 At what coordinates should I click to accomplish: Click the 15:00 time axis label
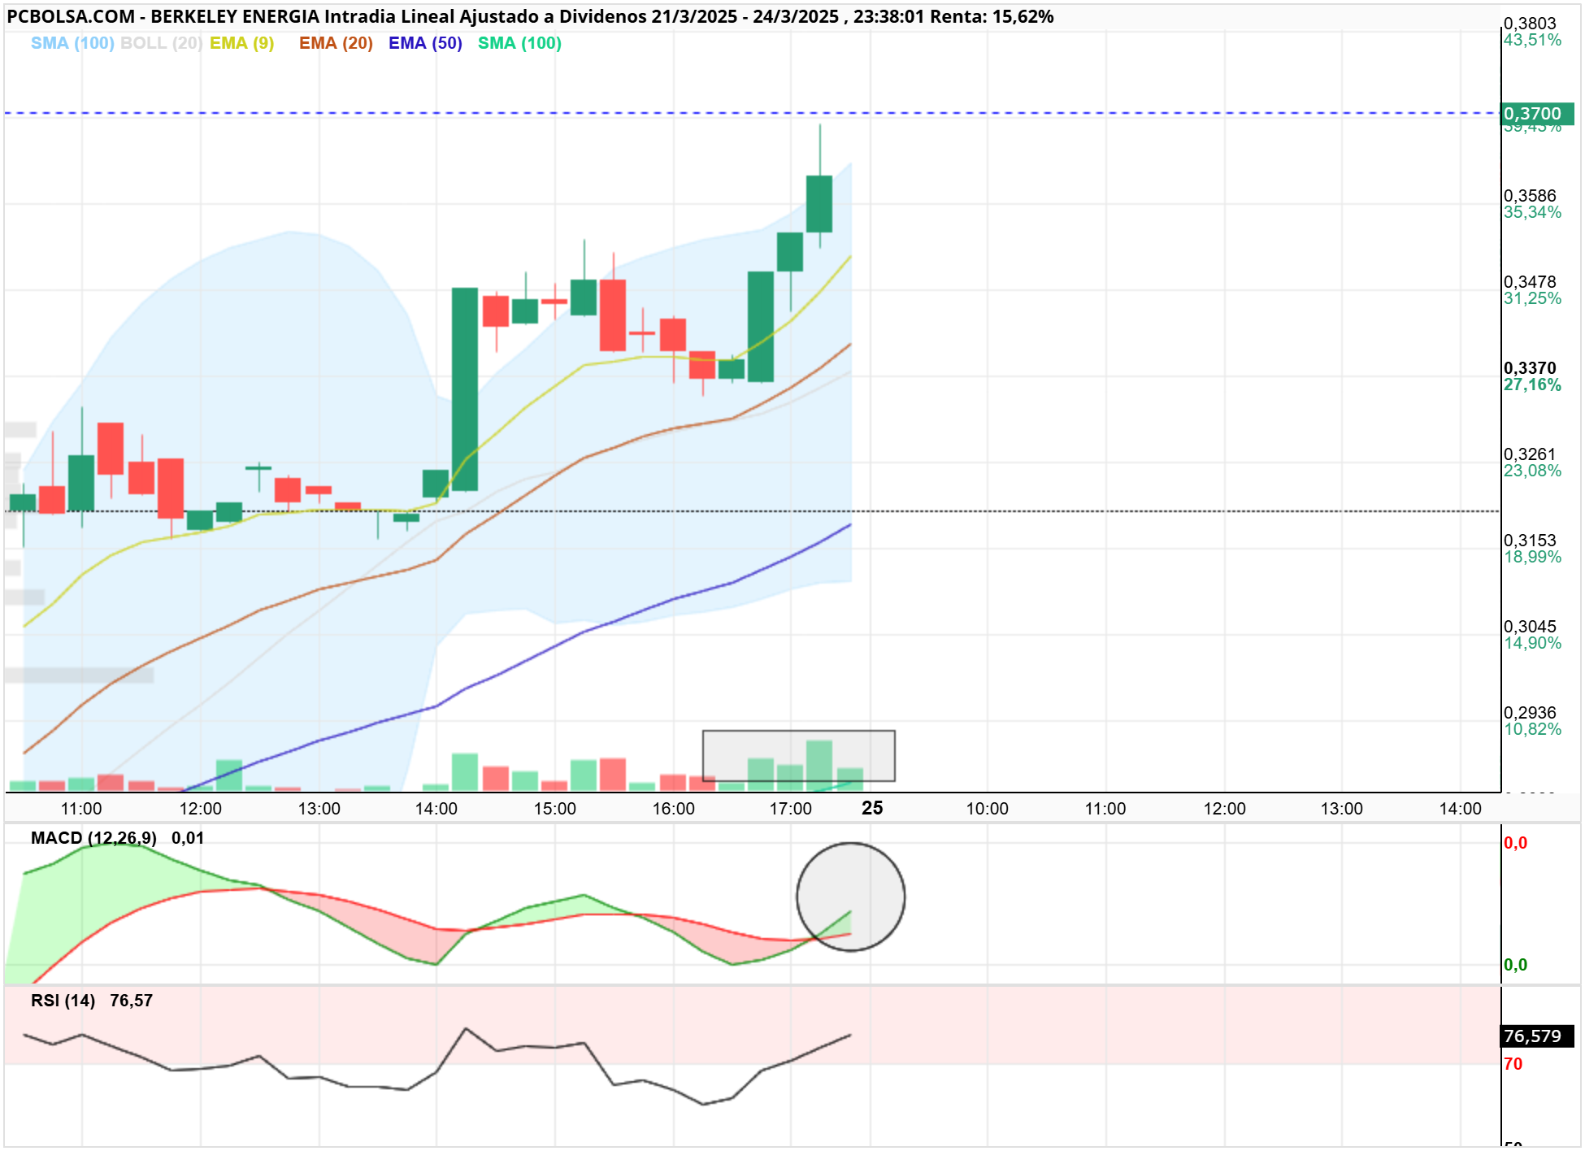click(555, 809)
